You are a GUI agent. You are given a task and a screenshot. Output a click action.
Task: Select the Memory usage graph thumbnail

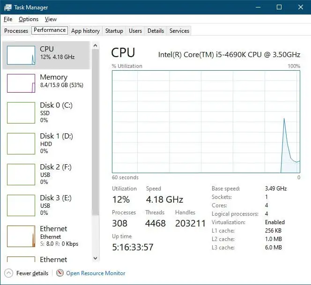[x=21, y=83]
